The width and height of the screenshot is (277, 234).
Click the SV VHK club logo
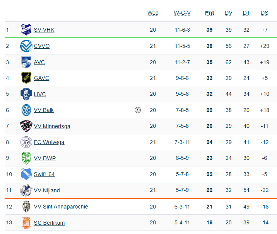pos(26,30)
